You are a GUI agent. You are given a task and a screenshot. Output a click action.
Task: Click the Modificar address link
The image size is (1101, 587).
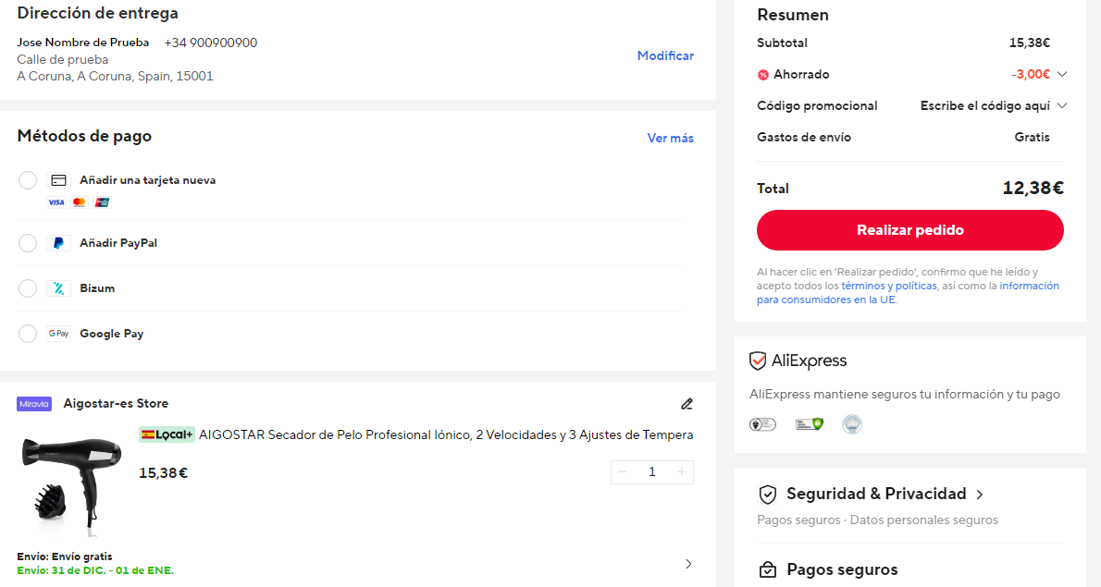point(665,55)
